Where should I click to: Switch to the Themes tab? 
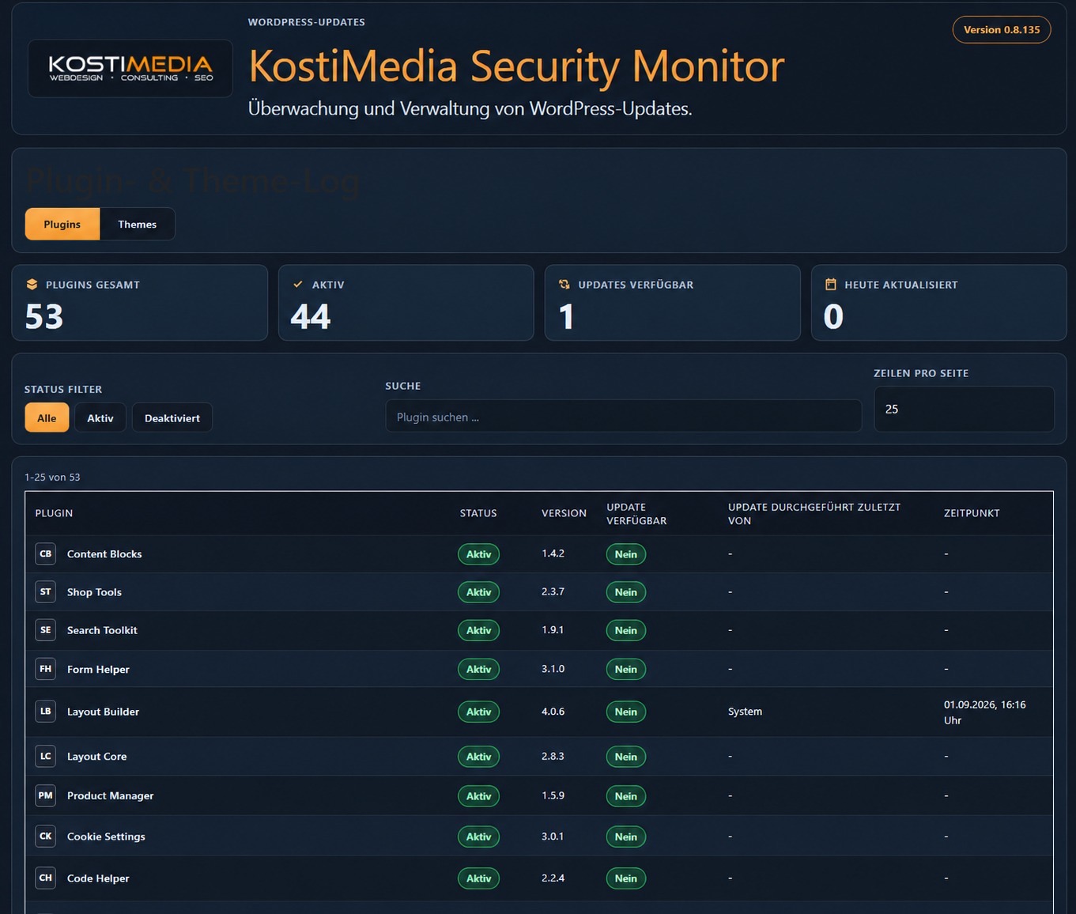tap(138, 225)
